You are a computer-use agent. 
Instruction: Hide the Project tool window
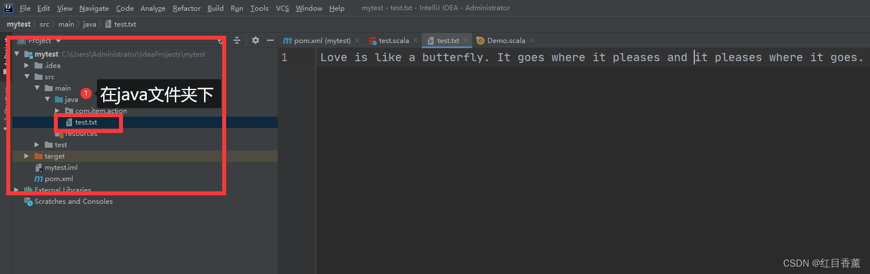tap(270, 41)
